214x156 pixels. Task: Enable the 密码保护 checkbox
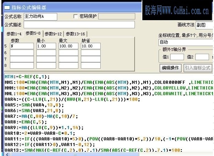[76, 16]
